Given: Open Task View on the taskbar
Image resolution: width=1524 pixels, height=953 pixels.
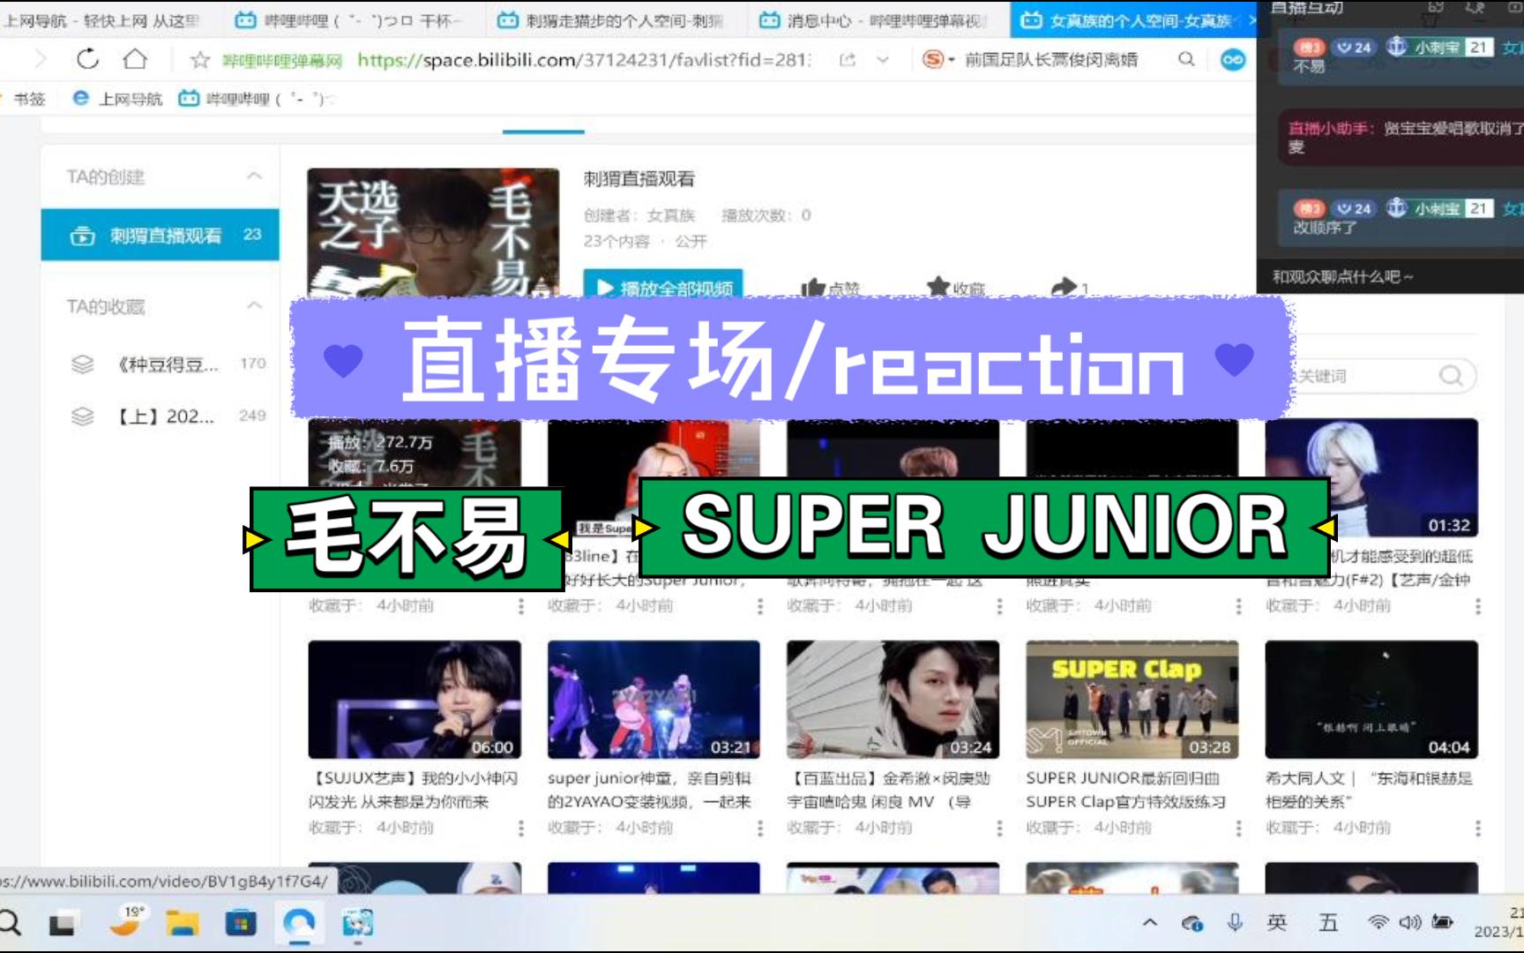Looking at the screenshot, I should (x=61, y=924).
